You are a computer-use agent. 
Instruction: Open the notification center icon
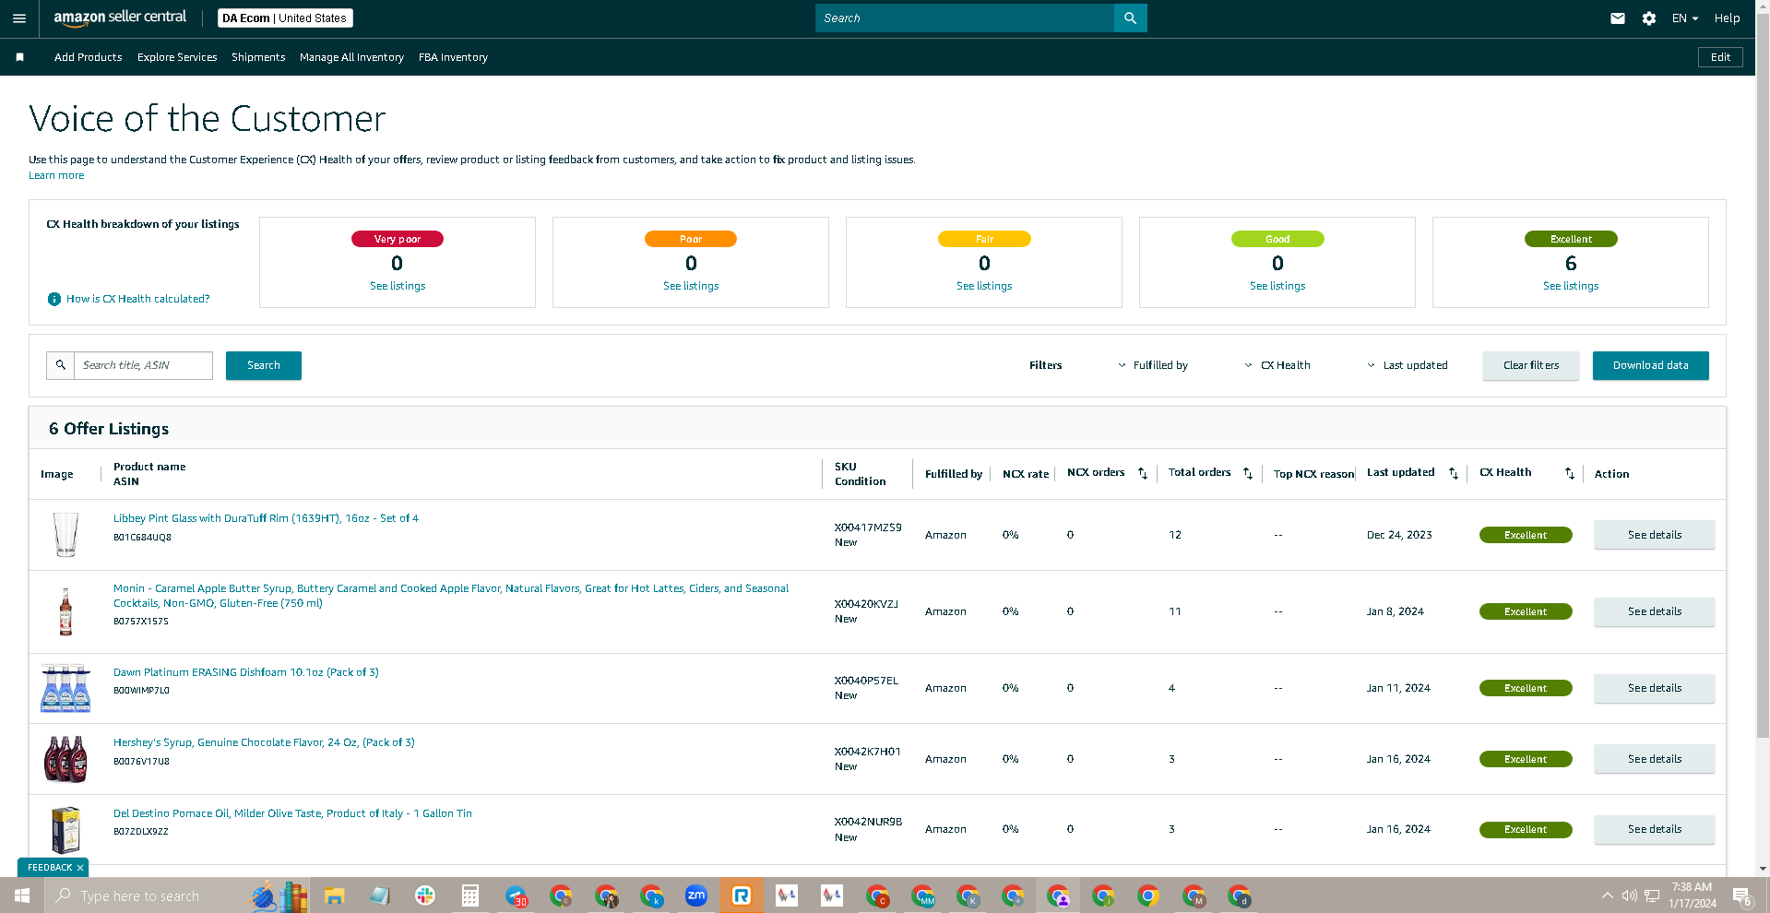(x=1741, y=895)
